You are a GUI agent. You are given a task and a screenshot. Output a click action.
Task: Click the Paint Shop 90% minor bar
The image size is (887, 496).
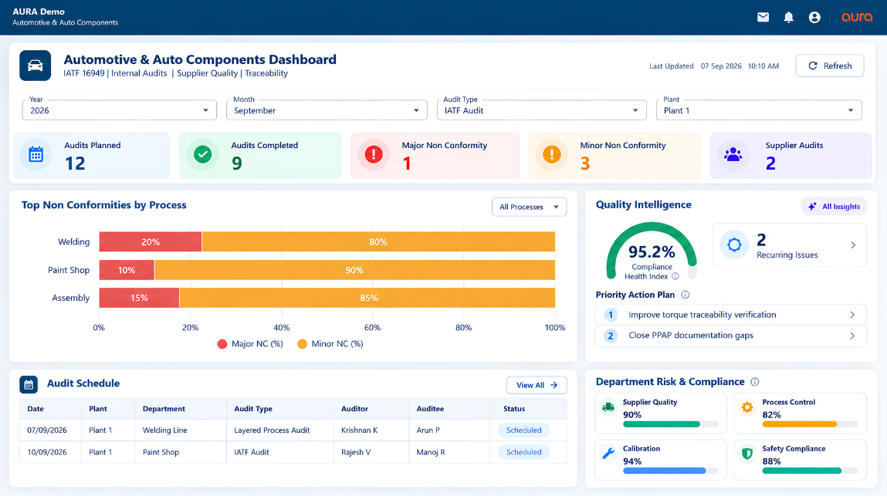point(354,270)
